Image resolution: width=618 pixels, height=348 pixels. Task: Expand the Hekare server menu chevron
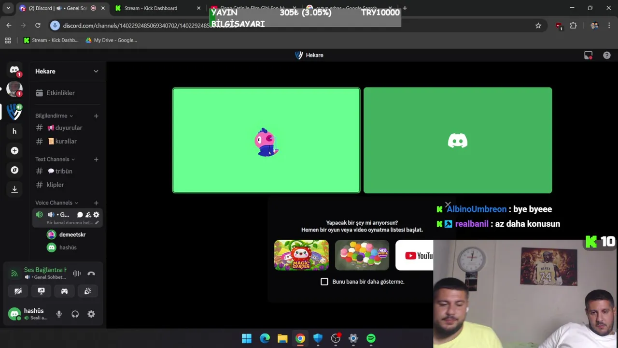pos(96,71)
